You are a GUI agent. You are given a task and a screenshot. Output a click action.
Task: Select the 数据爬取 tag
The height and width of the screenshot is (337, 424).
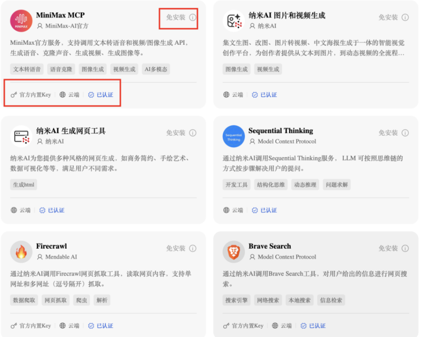pos(24,300)
